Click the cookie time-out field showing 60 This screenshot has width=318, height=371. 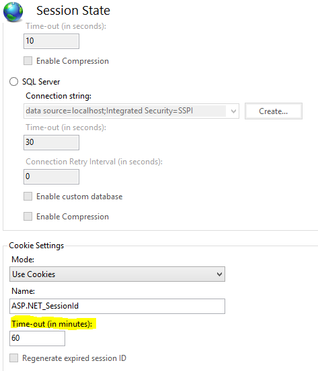tap(37, 338)
